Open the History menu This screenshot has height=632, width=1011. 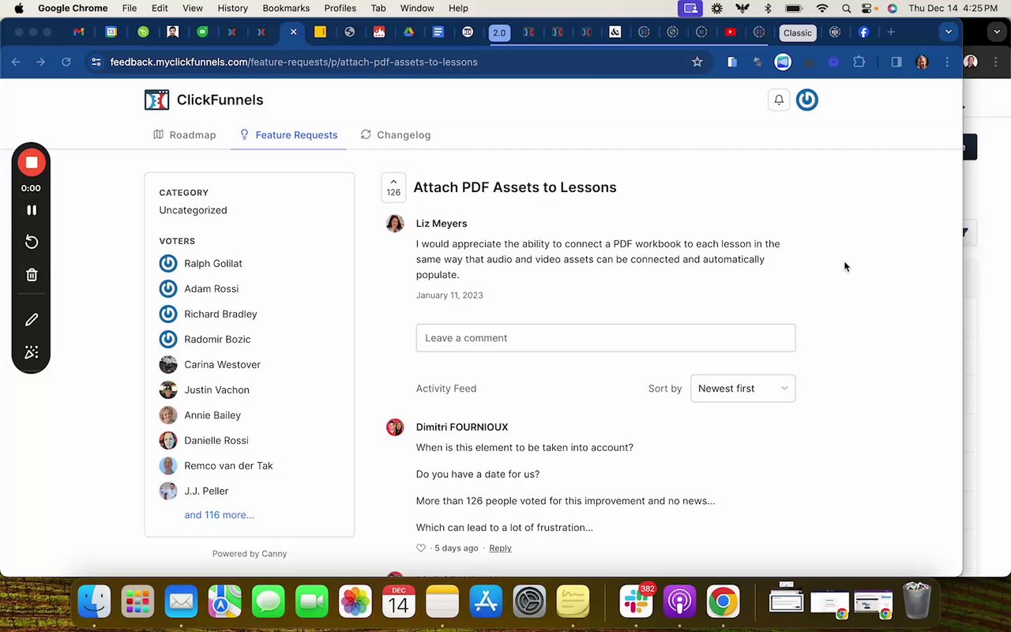[232, 8]
